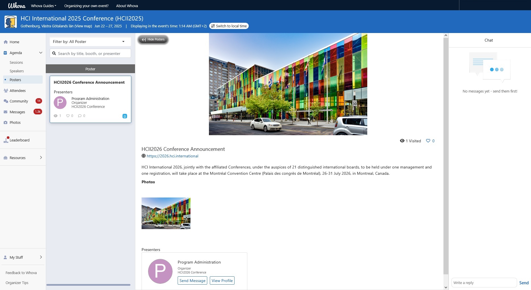Open the 2026.hci.international link
Viewport: 531px width, 290px height.
tap(173, 156)
